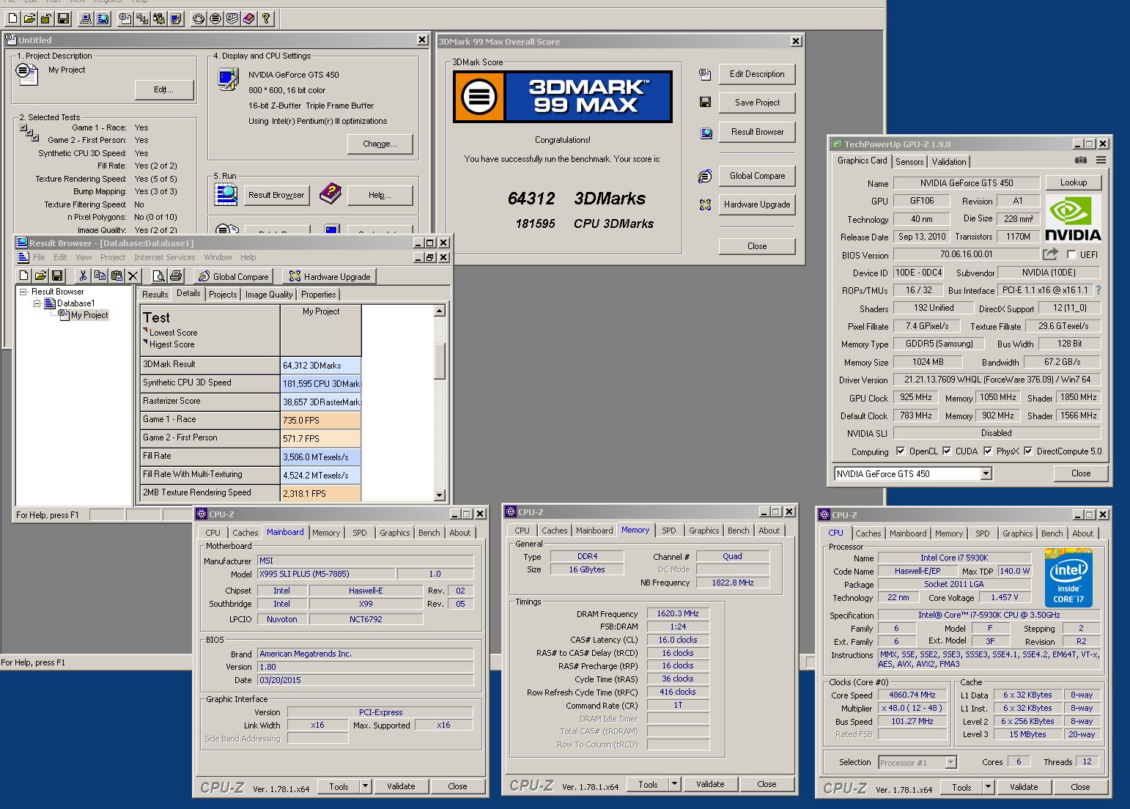Open the Sensors tab in GPU-Z
The width and height of the screenshot is (1130, 809).
[909, 162]
